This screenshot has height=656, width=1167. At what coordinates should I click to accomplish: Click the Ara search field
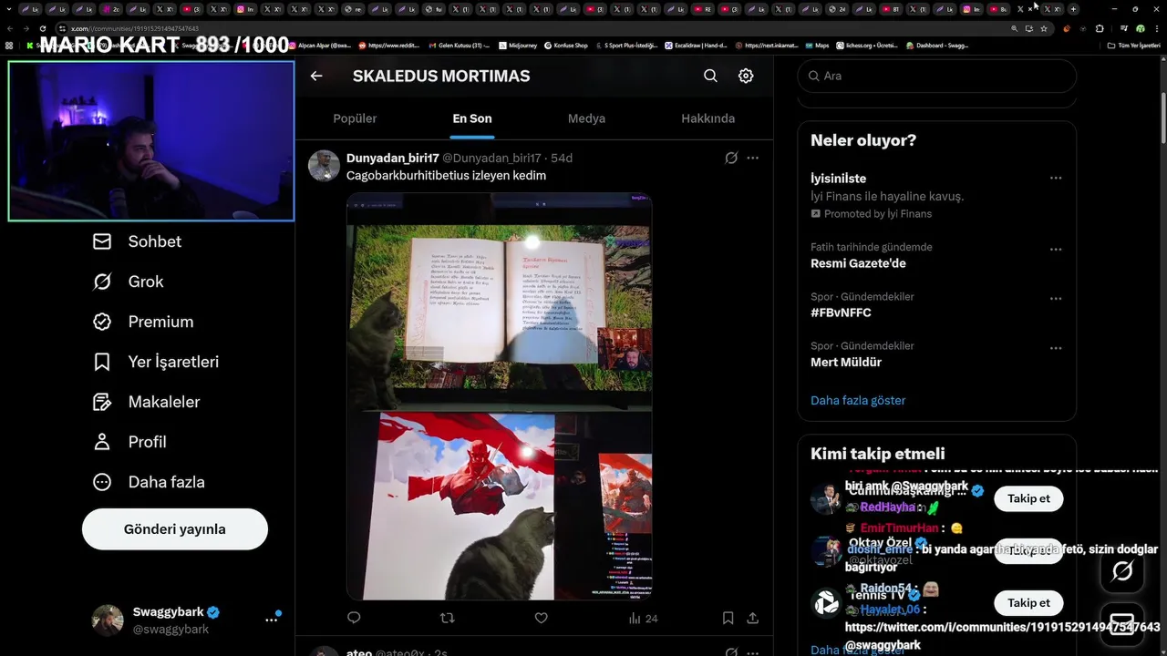click(936, 76)
